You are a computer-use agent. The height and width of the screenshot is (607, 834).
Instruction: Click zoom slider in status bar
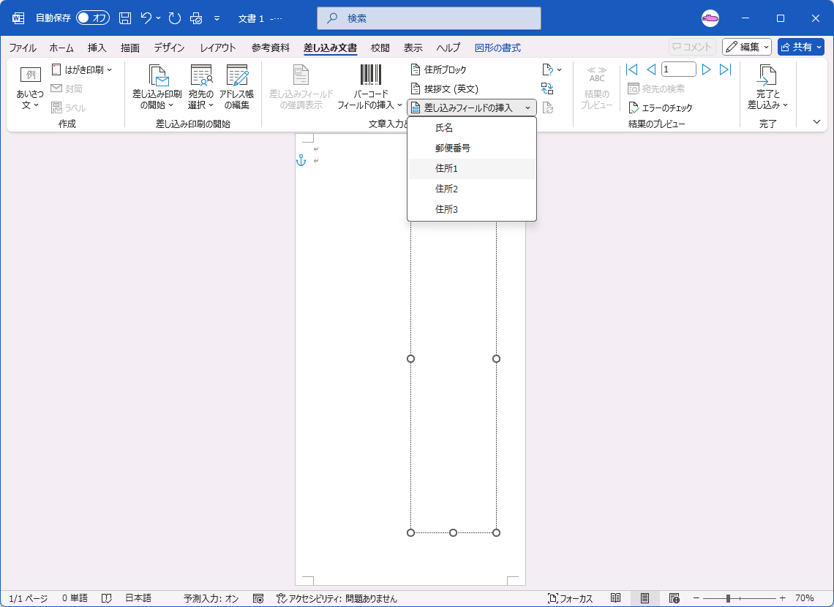point(740,598)
